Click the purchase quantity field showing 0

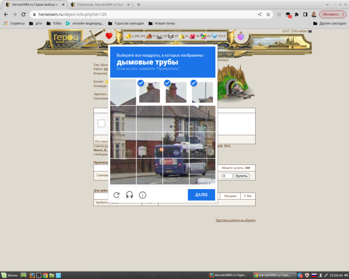pos(227,176)
